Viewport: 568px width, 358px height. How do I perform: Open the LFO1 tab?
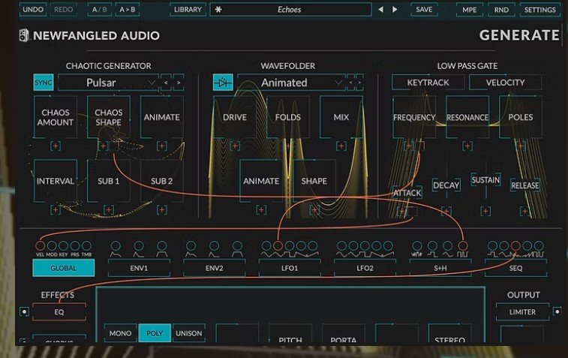click(x=290, y=268)
